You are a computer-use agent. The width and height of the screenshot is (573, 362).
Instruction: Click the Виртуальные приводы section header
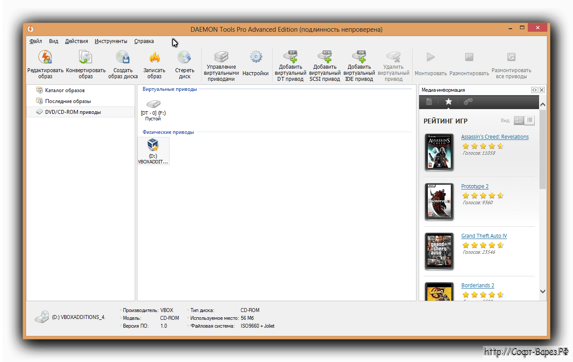170,89
